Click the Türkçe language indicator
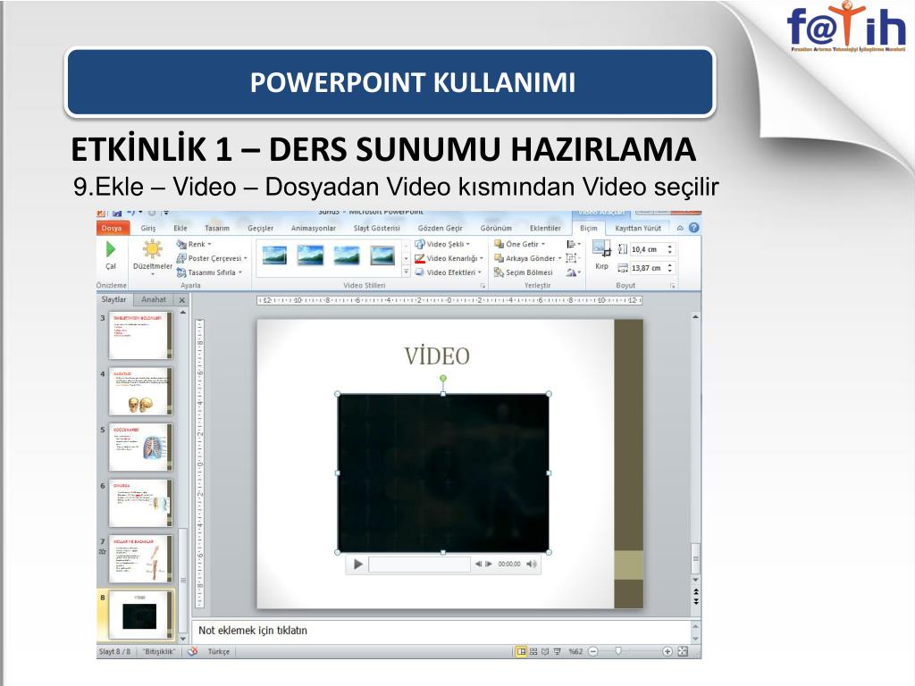 pos(219,651)
